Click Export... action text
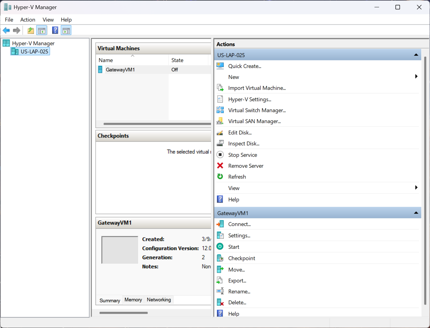The height and width of the screenshot is (328, 430). click(237, 281)
